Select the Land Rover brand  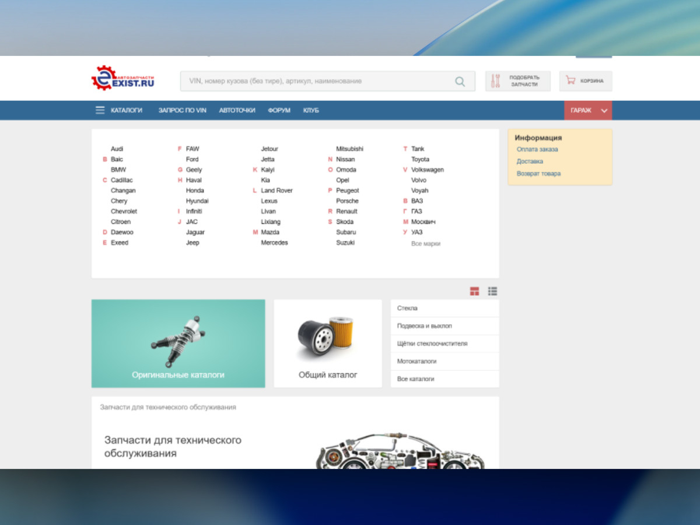(x=276, y=191)
